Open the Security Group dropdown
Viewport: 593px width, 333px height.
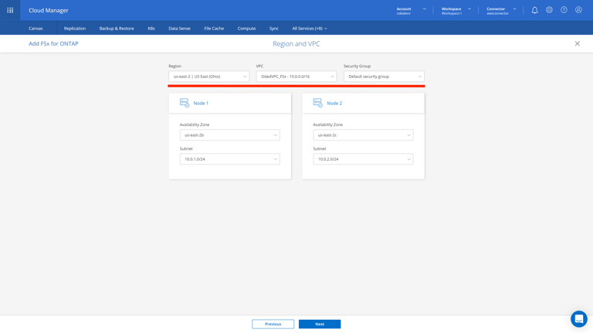[x=384, y=76]
